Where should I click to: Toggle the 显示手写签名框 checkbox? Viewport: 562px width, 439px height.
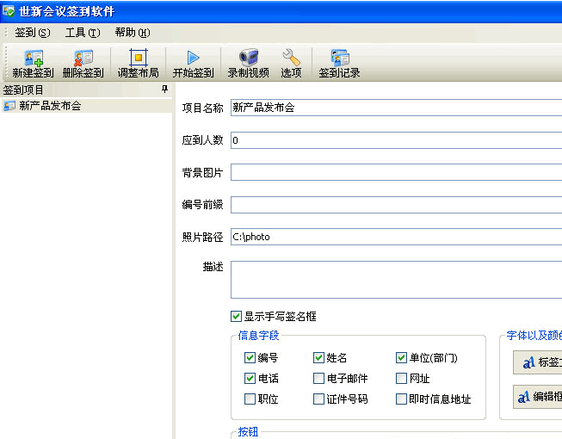[237, 317]
